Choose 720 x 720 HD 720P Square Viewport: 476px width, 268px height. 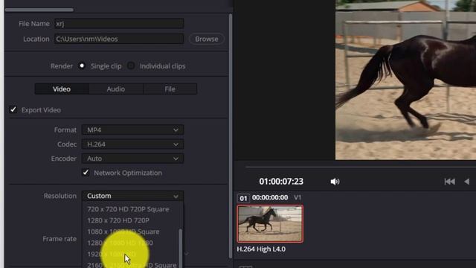[128, 209]
